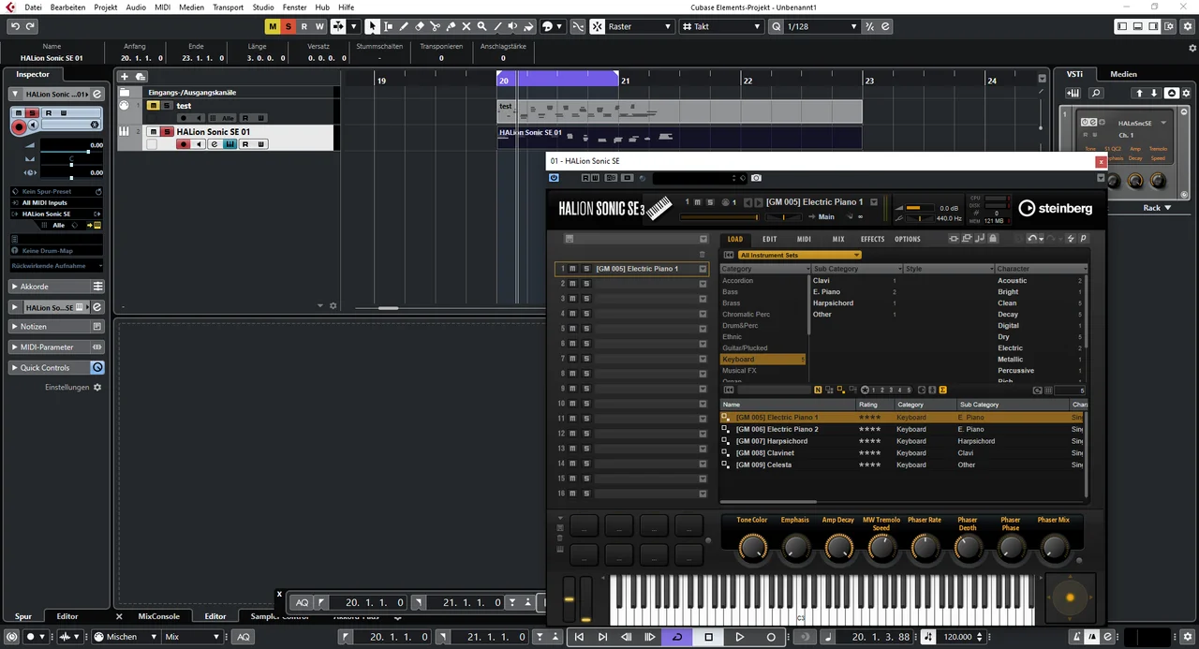Select the Keyboard category filter
Screen dimensions: 1199x649
point(762,360)
